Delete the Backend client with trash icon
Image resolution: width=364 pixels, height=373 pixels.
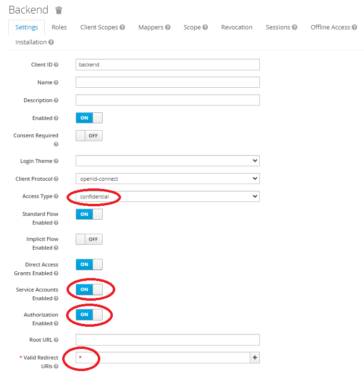tap(59, 10)
